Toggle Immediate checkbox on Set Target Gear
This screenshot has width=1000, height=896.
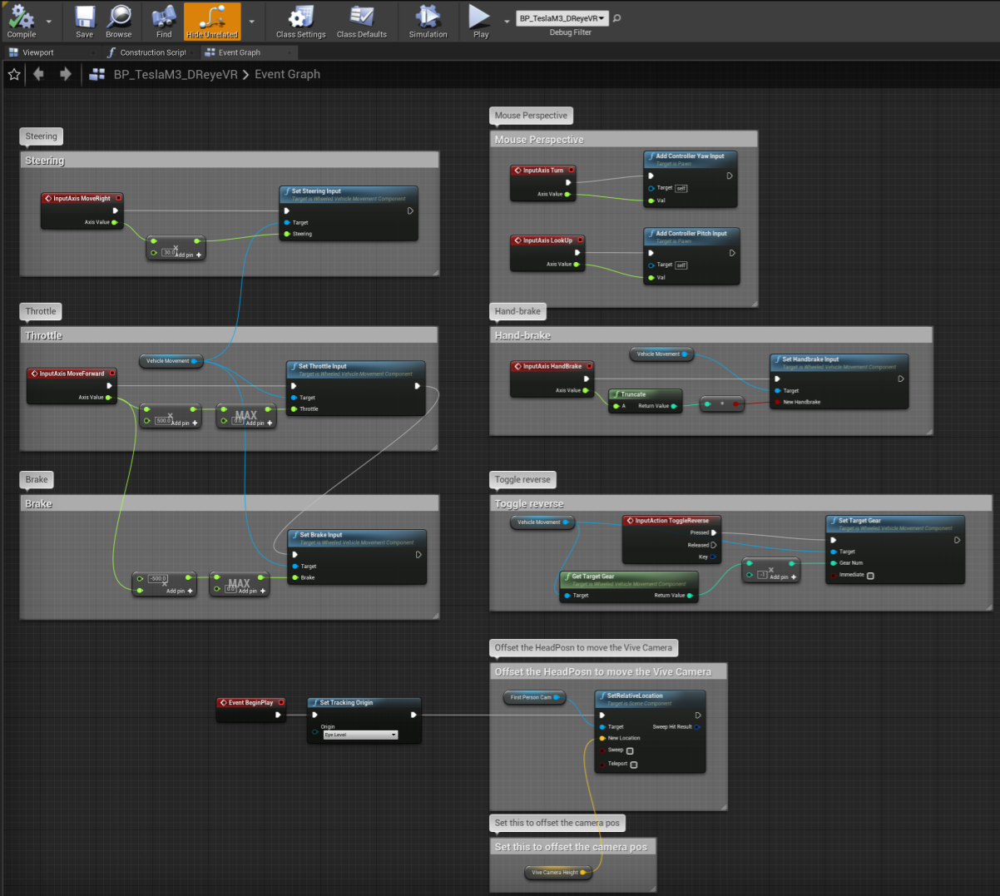point(870,576)
